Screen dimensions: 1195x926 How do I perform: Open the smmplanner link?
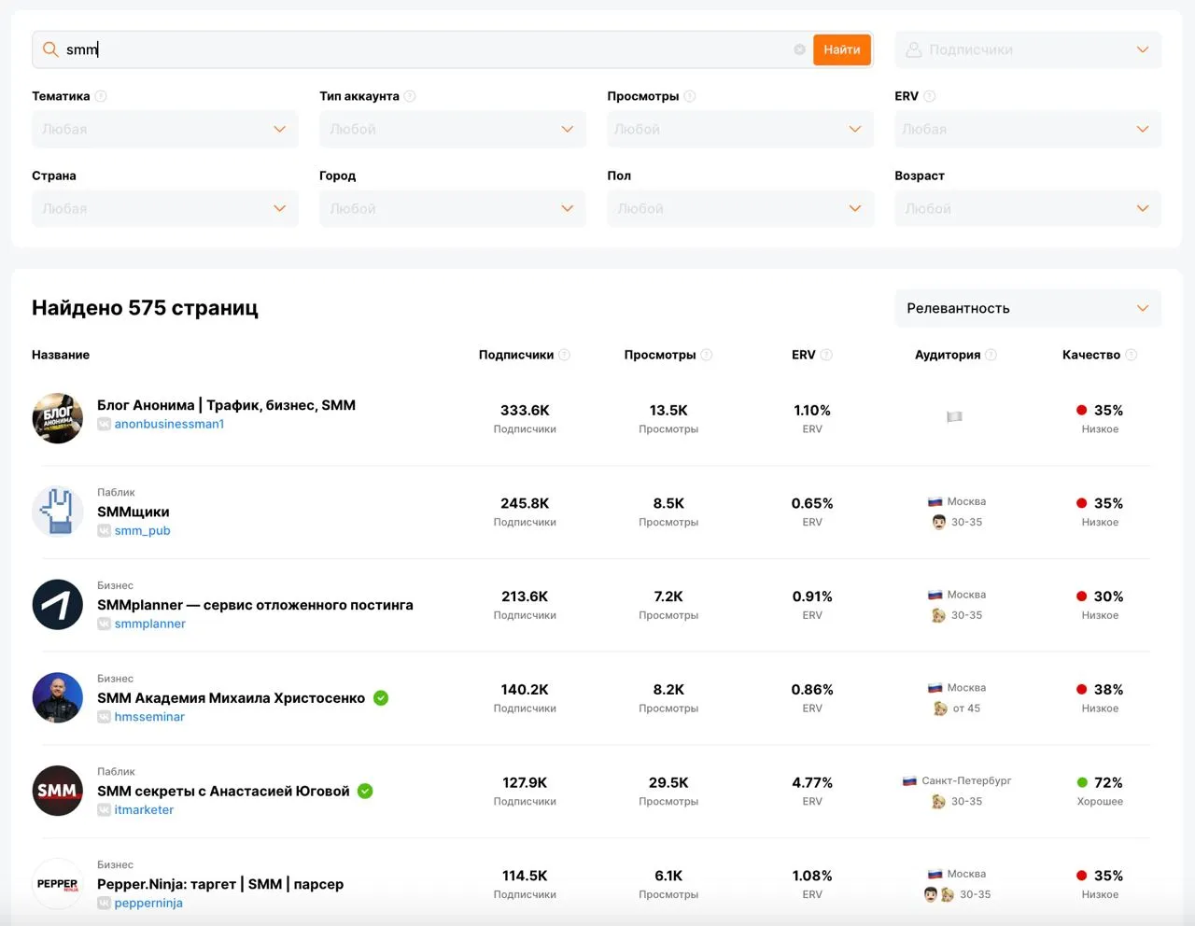(149, 624)
